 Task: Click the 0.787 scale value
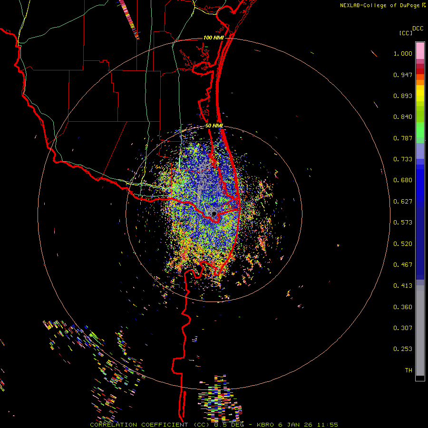click(403, 138)
